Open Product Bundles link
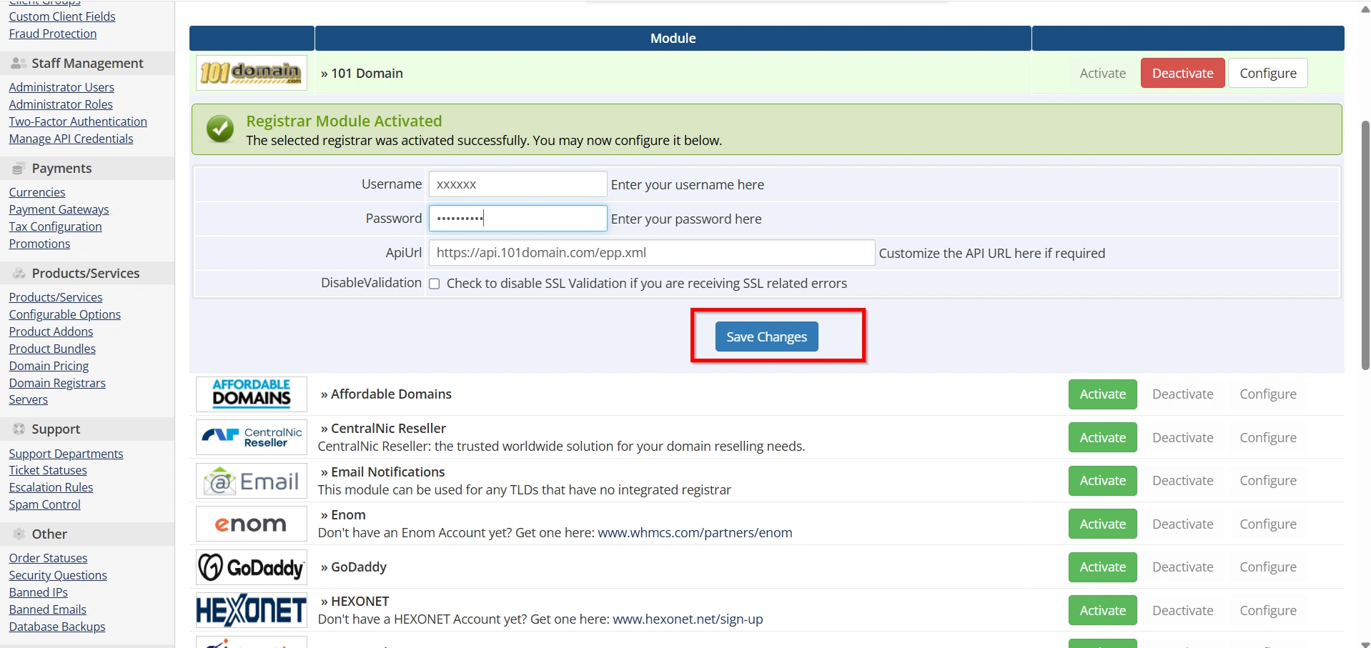This screenshot has width=1371, height=648. (52, 349)
